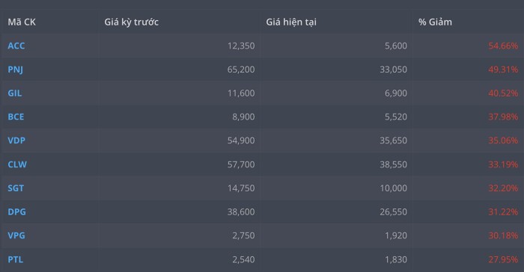Open the CLW stock code link
524x272 pixels.
point(17,164)
